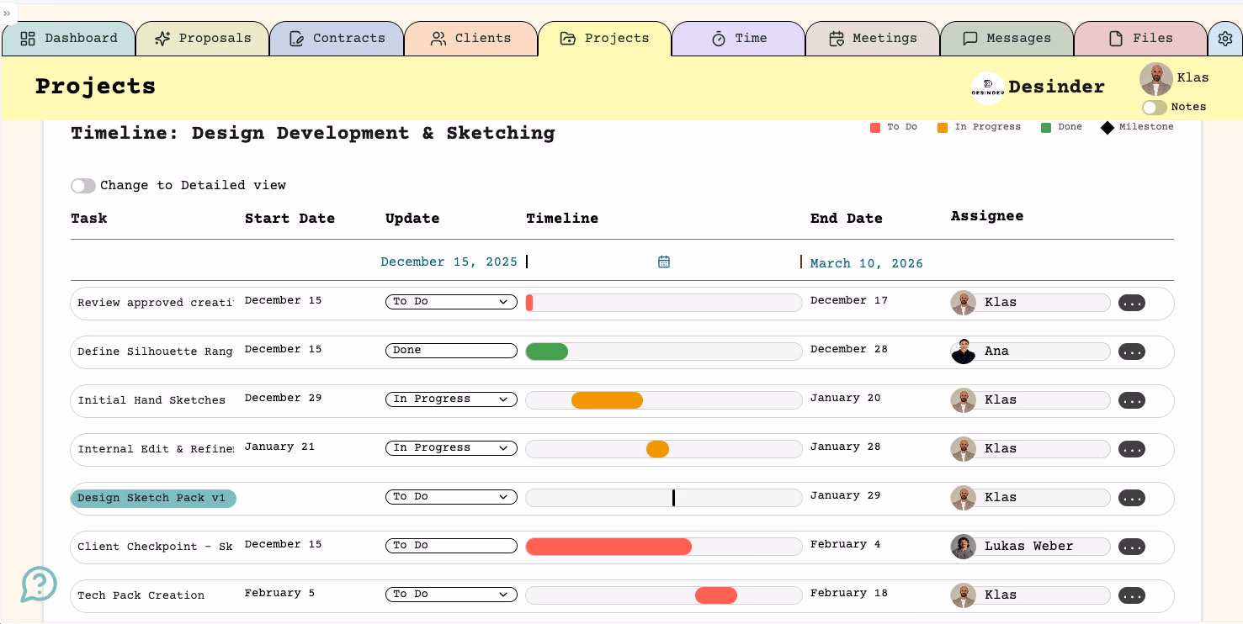This screenshot has width=1243, height=624.
Task: Open more options for Tech Pack Creation
Action: (1131, 595)
